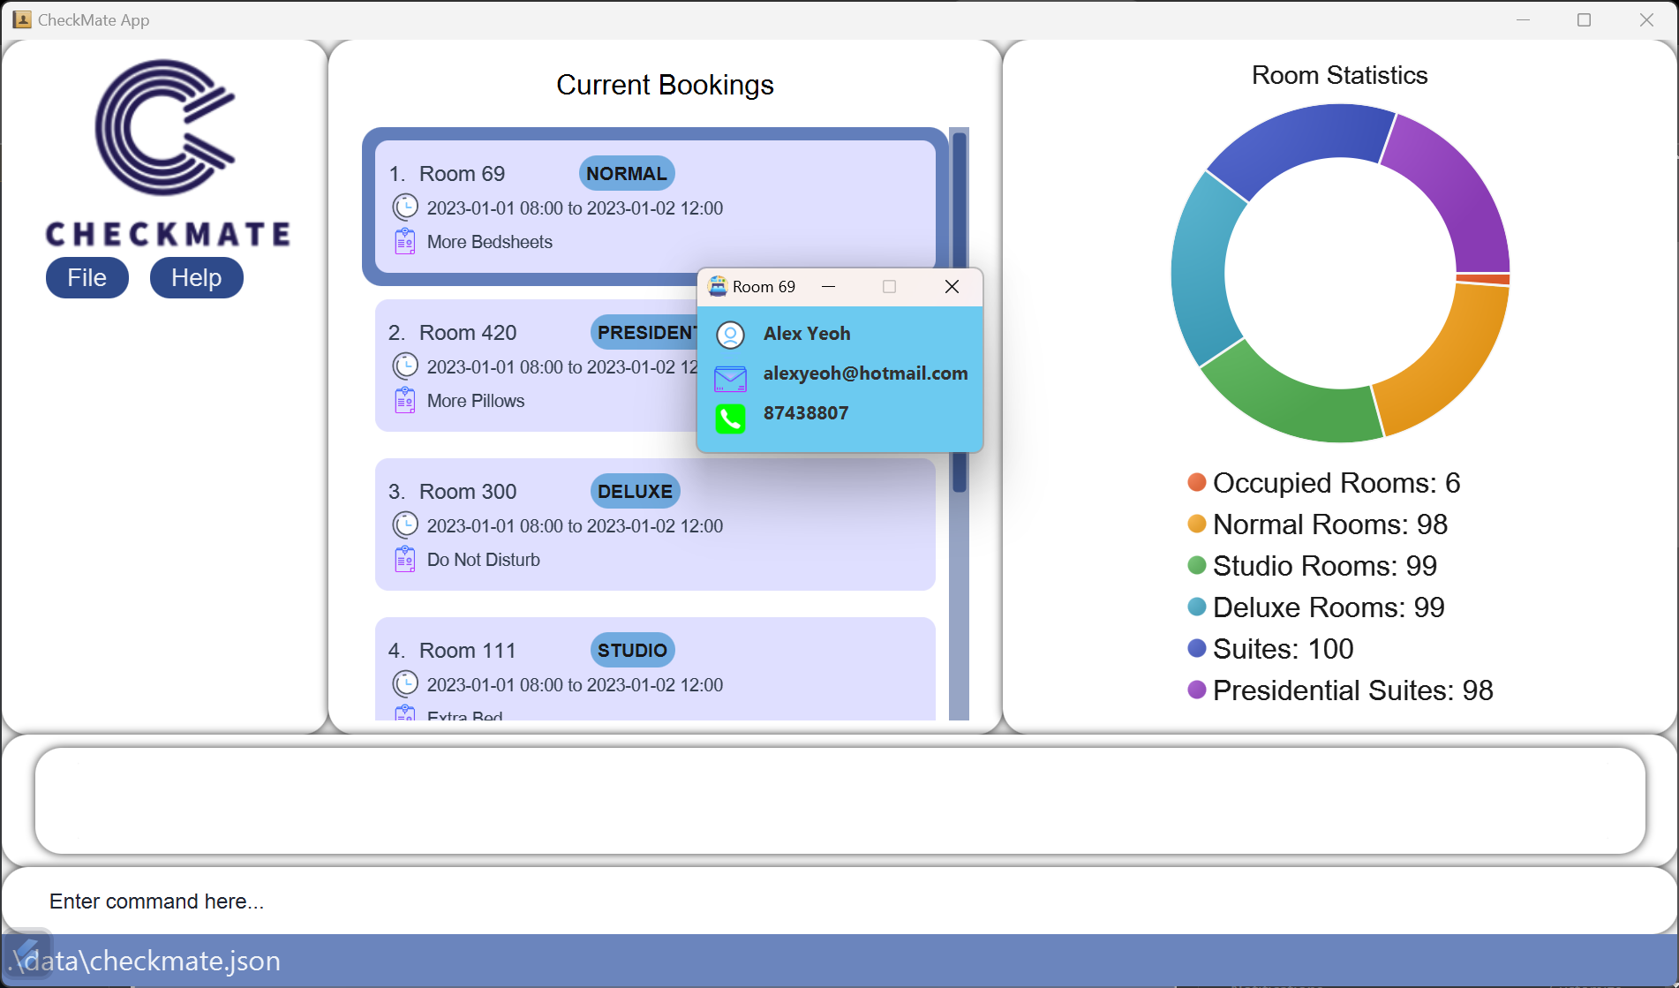Click the phone number 87438807

(x=806, y=413)
